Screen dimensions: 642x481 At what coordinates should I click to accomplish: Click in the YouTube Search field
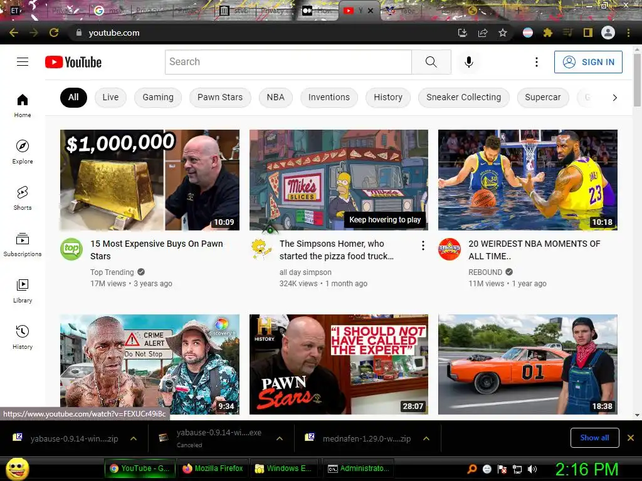pos(288,62)
